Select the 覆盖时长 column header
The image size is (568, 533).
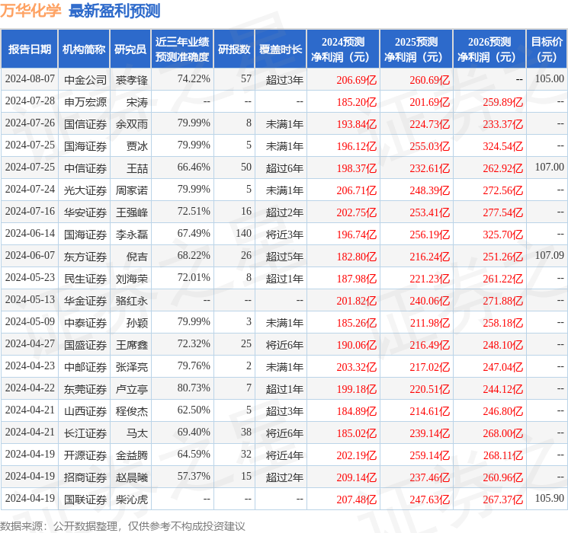pyautogui.click(x=281, y=49)
